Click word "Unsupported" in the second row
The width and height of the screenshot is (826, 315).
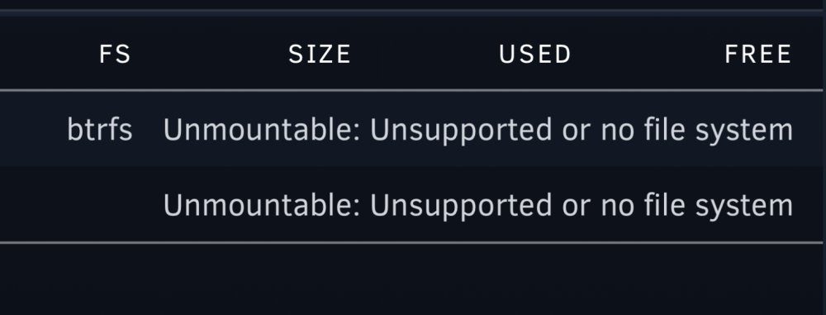461,207
